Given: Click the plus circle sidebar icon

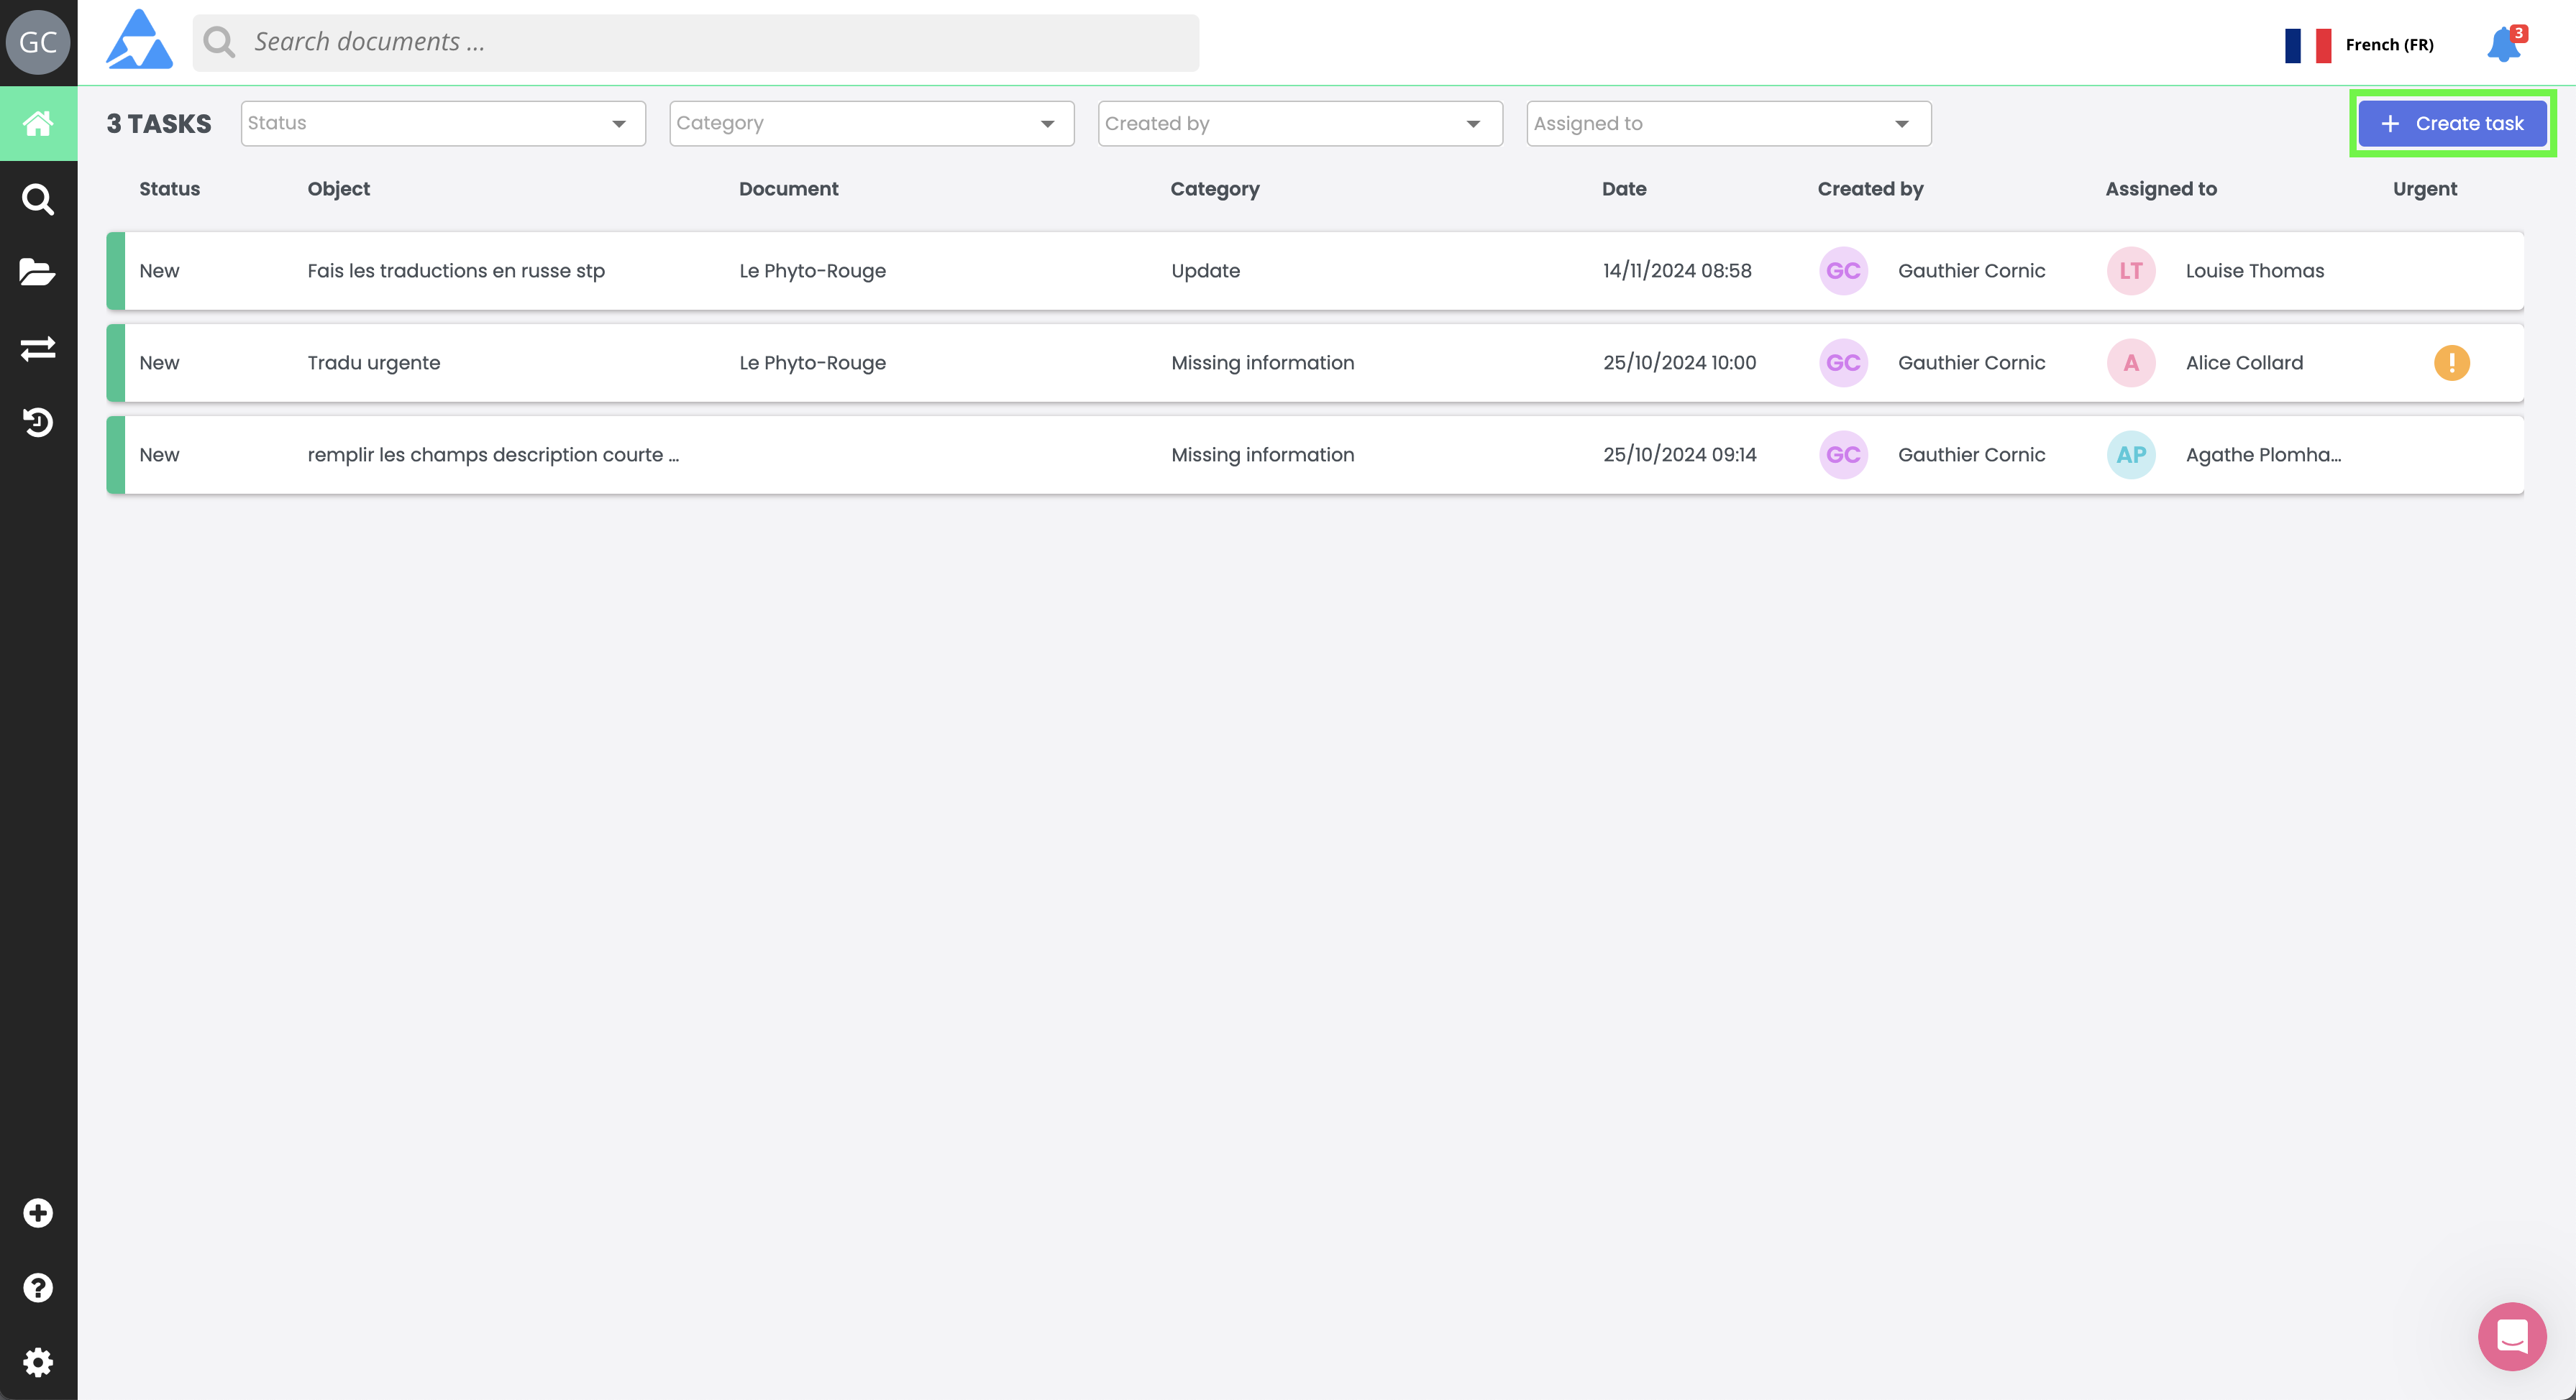Looking at the screenshot, I should pos(38,1213).
